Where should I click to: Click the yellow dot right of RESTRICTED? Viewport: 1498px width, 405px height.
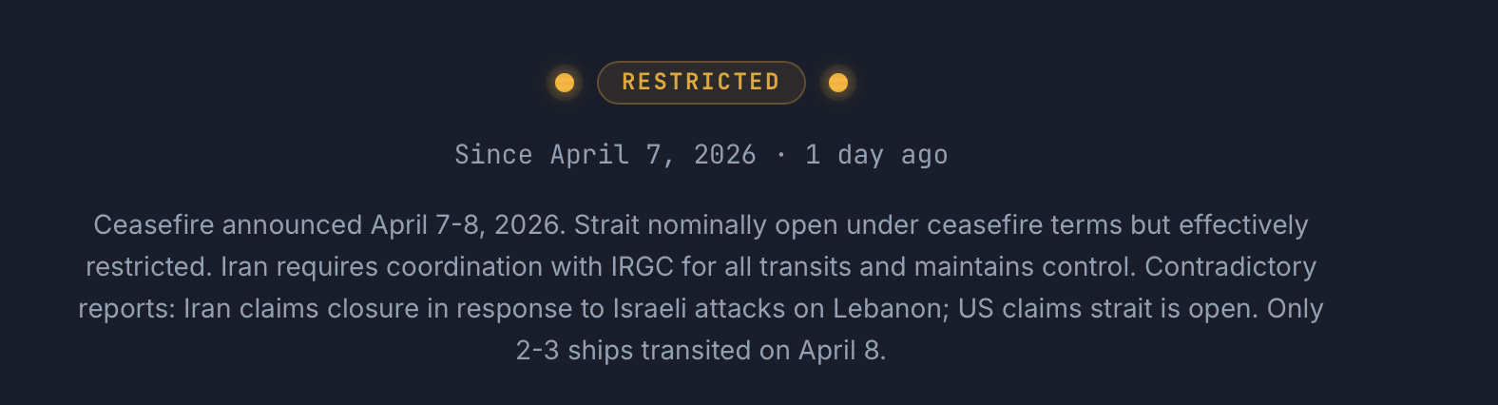(x=838, y=83)
